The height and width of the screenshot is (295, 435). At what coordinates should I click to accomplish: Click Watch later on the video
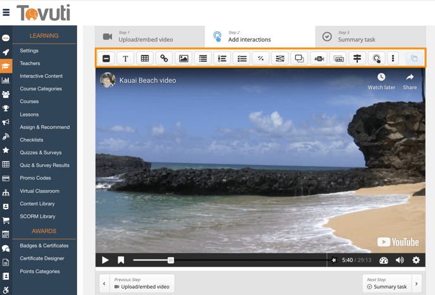click(381, 81)
